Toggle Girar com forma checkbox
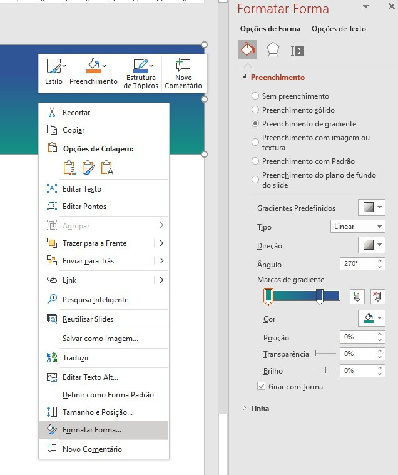The width and height of the screenshot is (398, 475). coord(262,386)
